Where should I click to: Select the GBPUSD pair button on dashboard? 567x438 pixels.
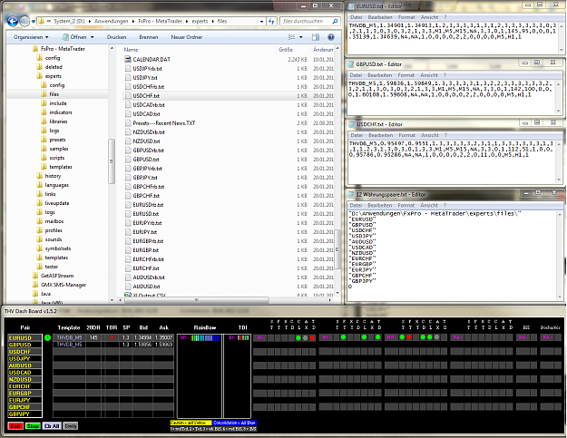25,345
